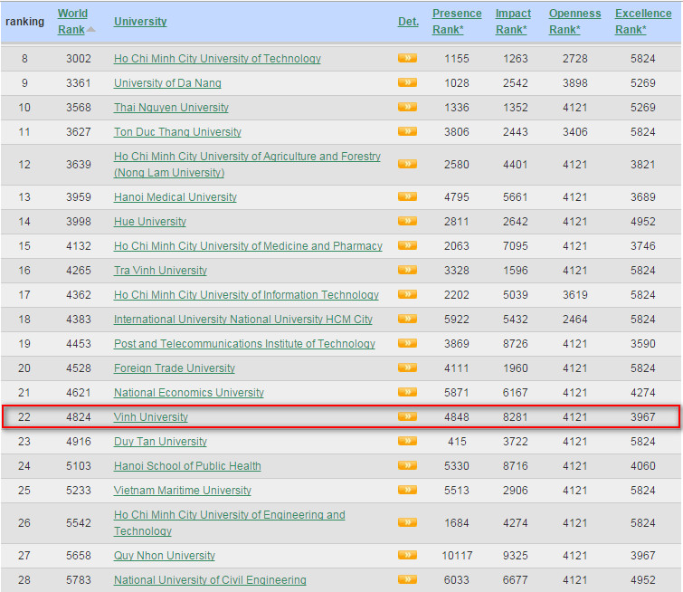Open details icon for Vinh University

pyautogui.click(x=407, y=416)
